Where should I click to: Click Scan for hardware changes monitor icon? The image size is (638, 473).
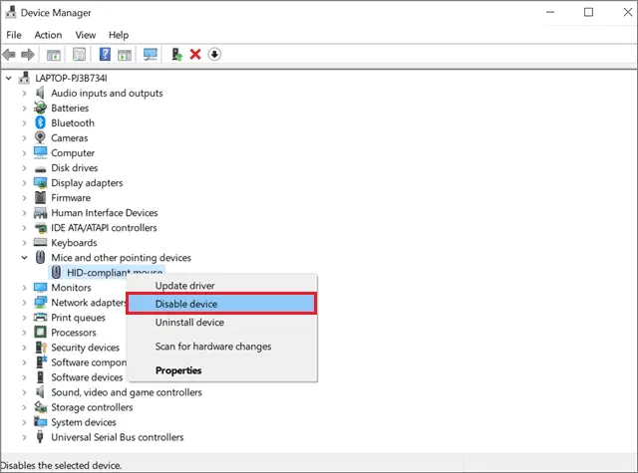151,55
